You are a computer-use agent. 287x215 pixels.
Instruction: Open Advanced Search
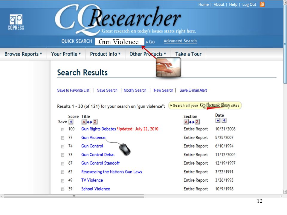tap(180, 41)
